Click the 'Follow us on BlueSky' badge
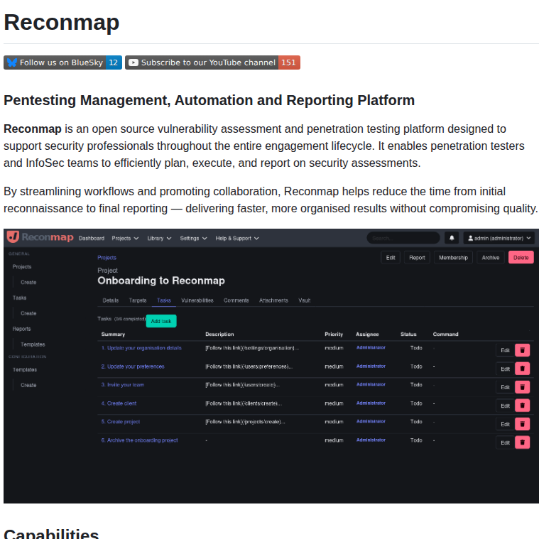The height and width of the screenshot is (539, 539). click(63, 62)
